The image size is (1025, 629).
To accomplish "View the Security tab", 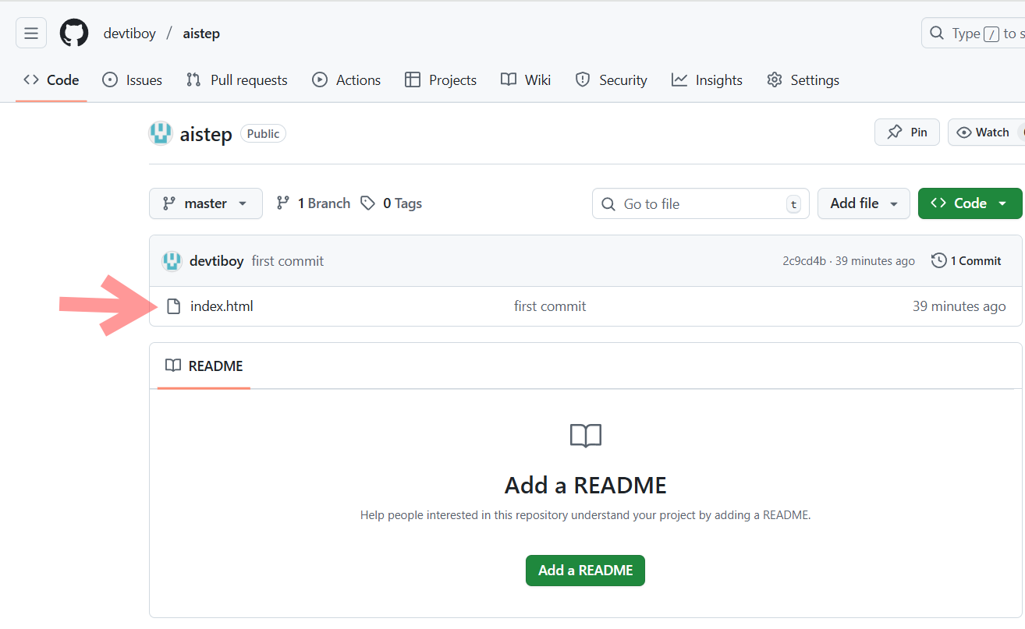I will [612, 80].
